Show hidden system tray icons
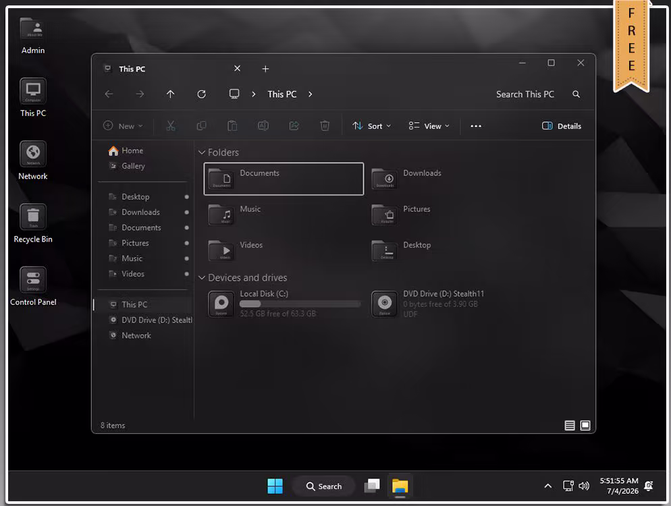The width and height of the screenshot is (671, 506). click(x=547, y=486)
